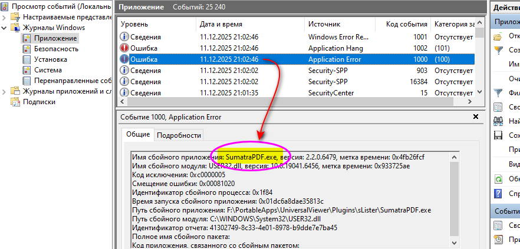520x249 pixels.
Task: Expand the Настраиваемые представления node
Action: [5, 17]
